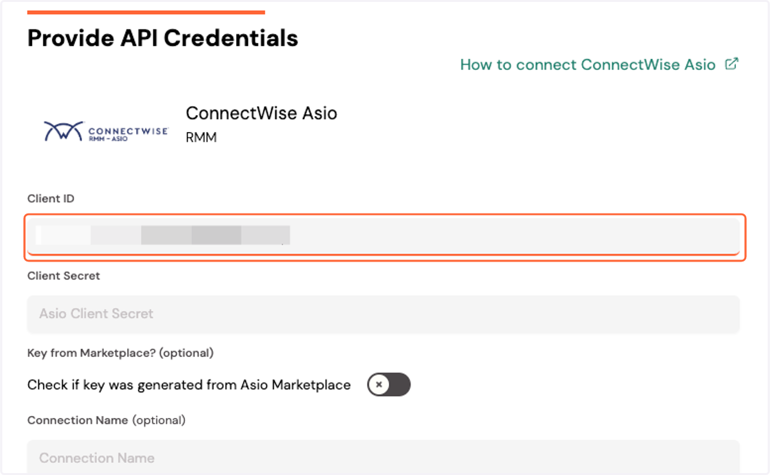
Task: Click the Provide API Credentials heading
Action: (x=163, y=38)
